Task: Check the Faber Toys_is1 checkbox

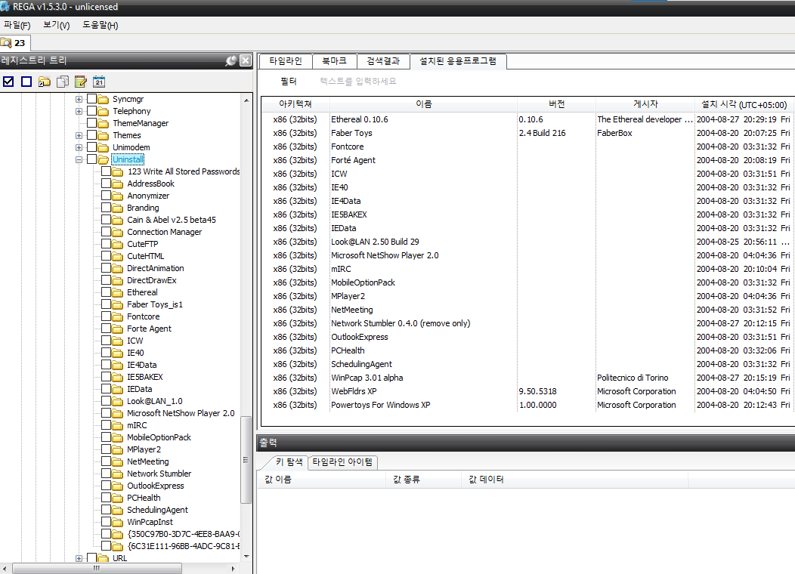Action: pyautogui.click(x=106, y=304)
